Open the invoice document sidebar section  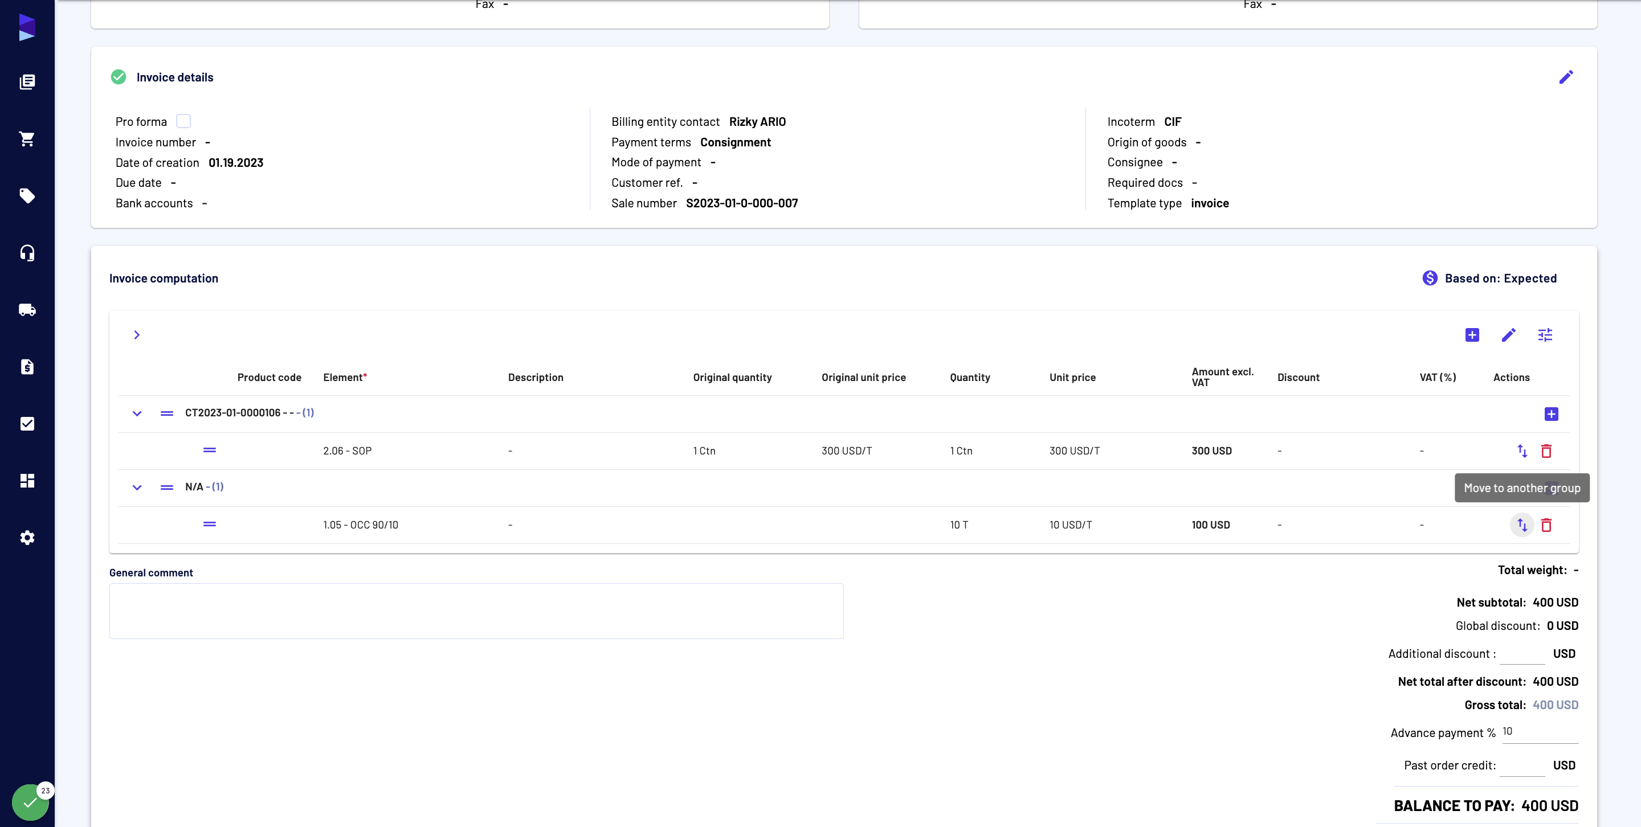[27, 367]
